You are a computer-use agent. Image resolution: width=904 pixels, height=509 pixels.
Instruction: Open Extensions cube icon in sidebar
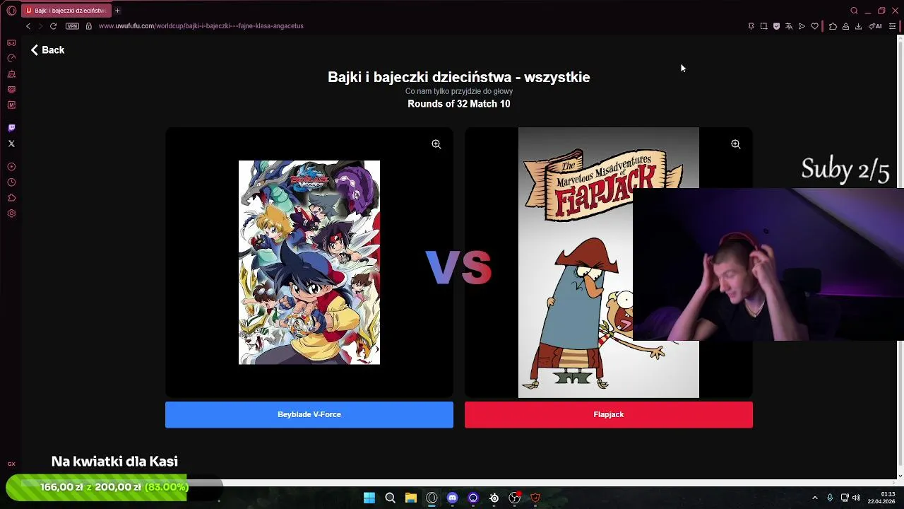[11, 198]
